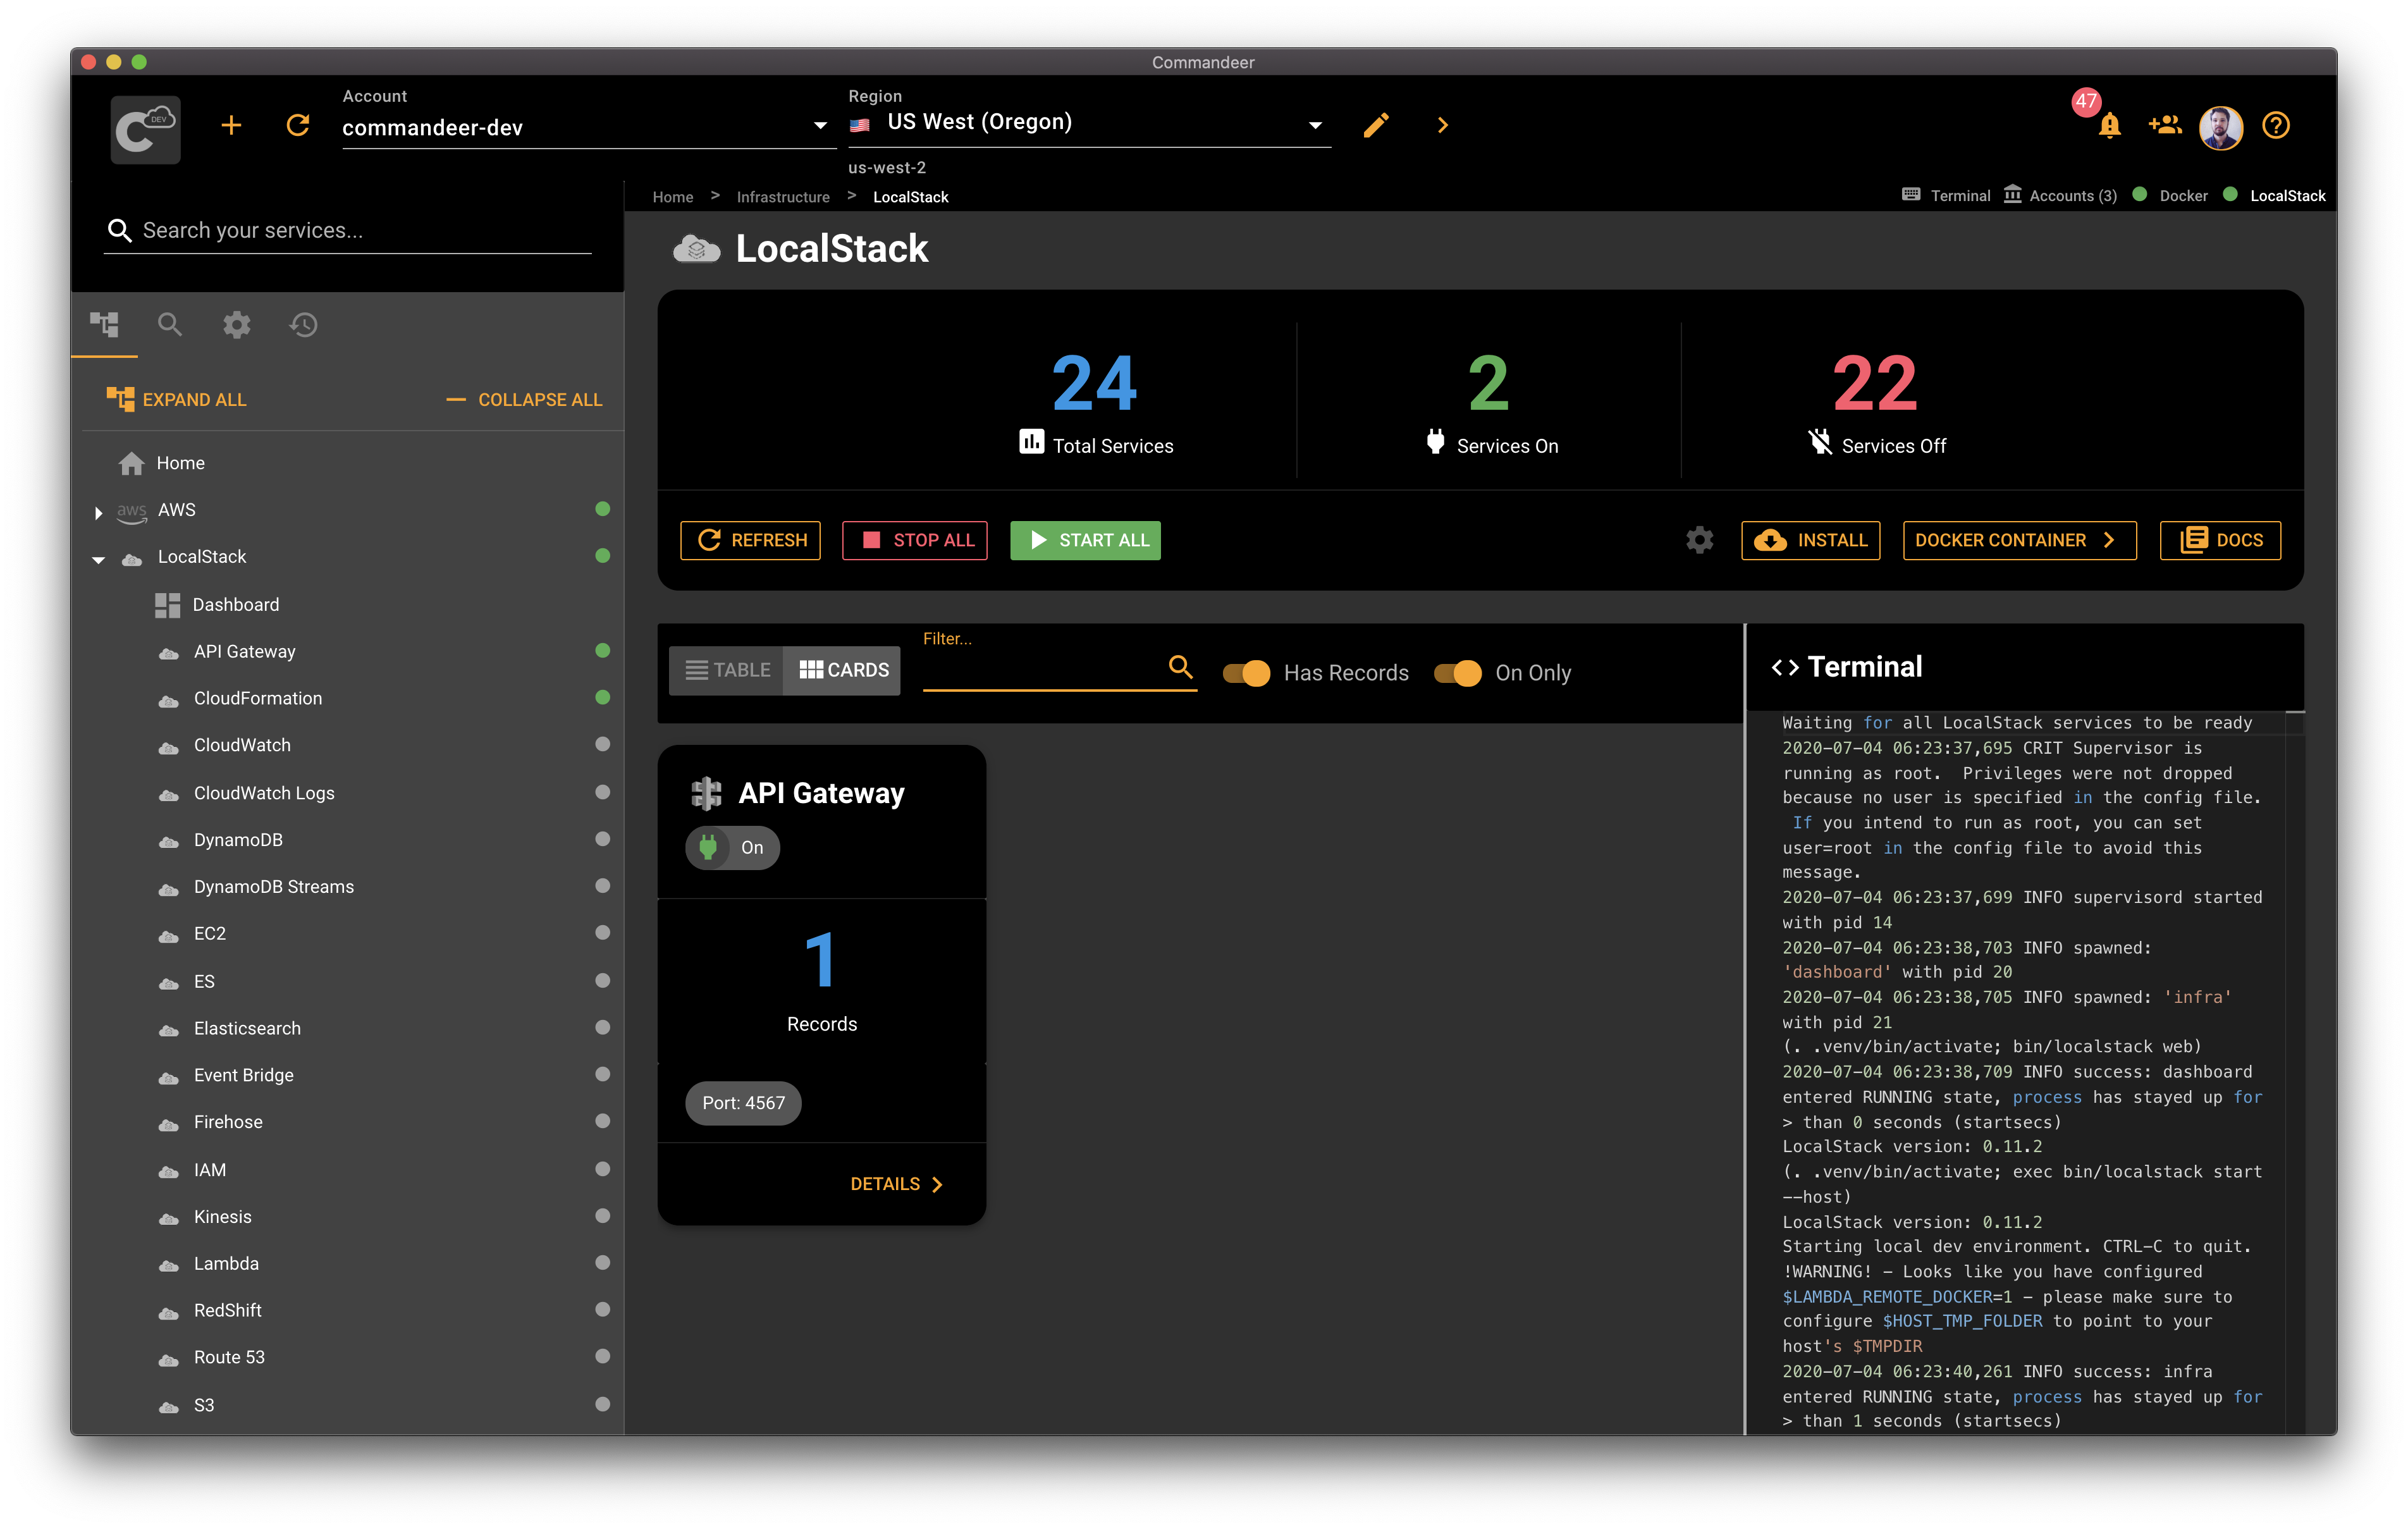Open the help question mark icon

[x=2276, y=125]
